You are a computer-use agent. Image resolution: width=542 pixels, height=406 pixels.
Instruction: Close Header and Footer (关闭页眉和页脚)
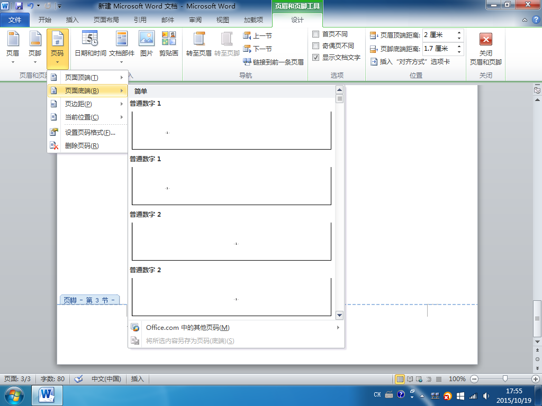pyautogui.click(x=486, y=48)
